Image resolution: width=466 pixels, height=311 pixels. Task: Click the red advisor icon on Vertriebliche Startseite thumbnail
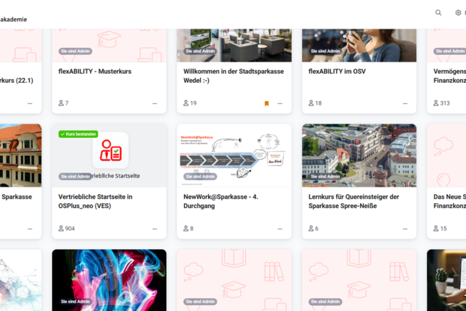pos(110,151)
